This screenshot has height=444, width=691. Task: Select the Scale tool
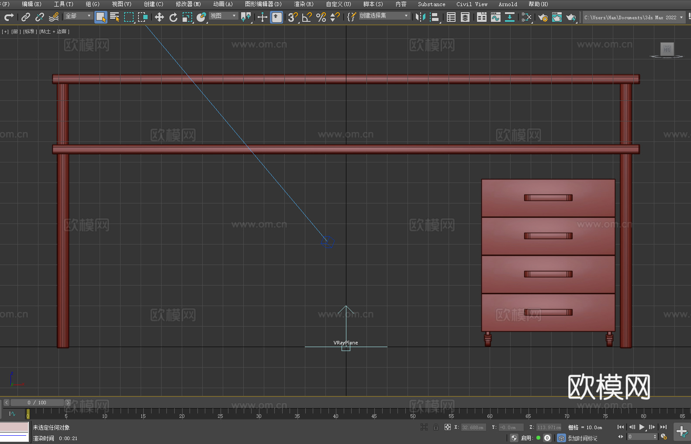coord(187,17)
